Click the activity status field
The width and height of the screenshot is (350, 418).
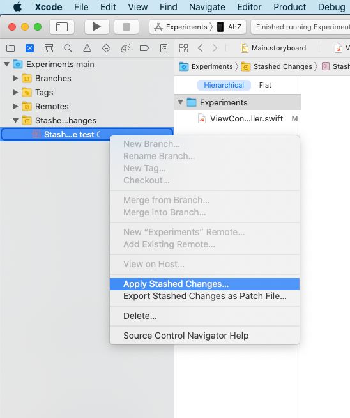pyautogui.click(x=300, y=27)
